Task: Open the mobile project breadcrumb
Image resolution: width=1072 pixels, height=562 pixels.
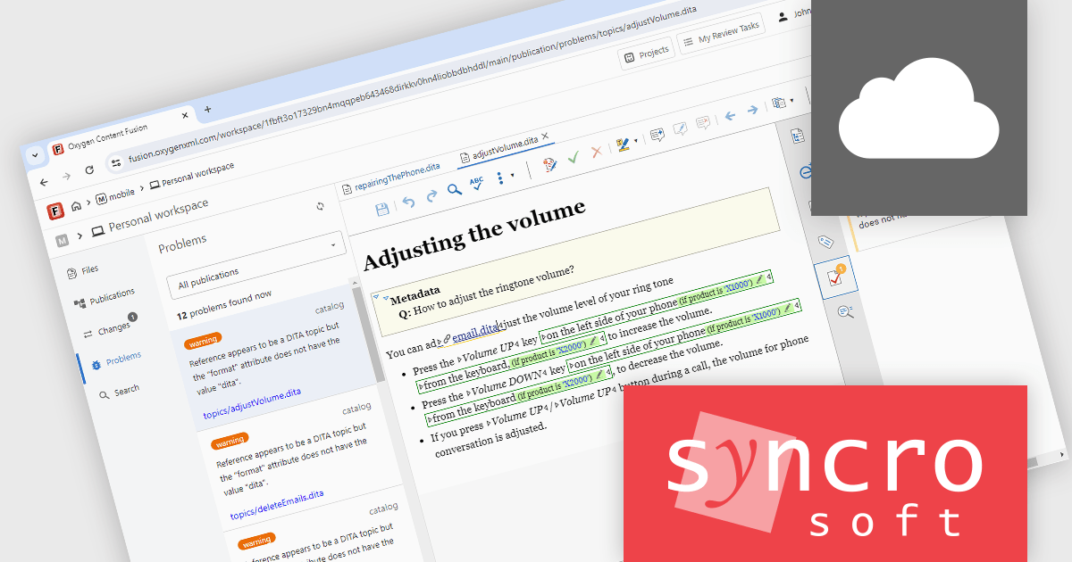Action: pyautogui.click(x=115, y=194)
